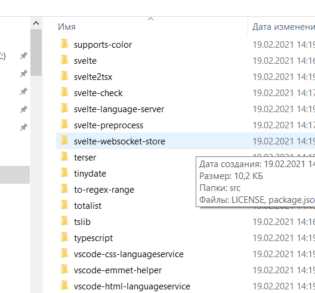Click the vscode-html-languageservice folder icon
Screen dimensions: 315x293
(x=64, y=286)
